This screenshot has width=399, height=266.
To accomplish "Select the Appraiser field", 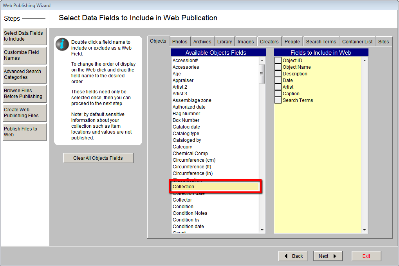I will pos(215,80).
